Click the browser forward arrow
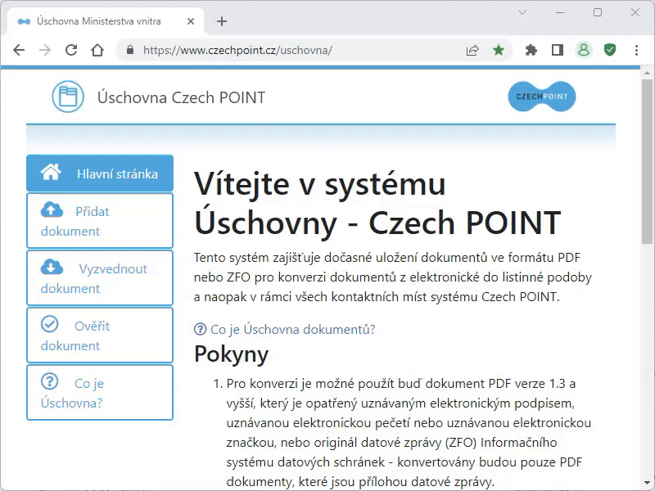The image size is (655, 491). [45, 50]
